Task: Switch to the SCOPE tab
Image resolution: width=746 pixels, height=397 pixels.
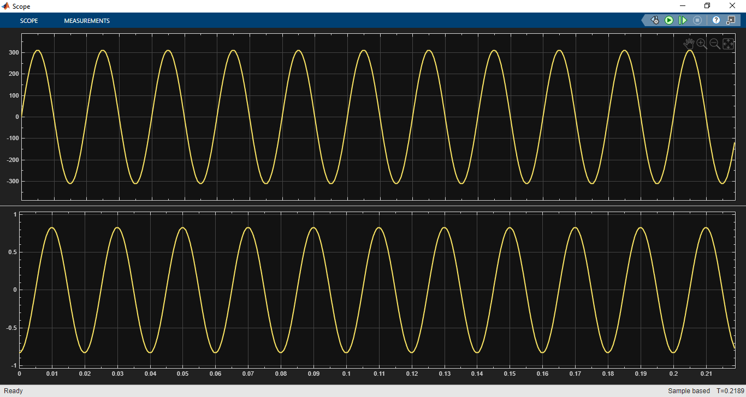Action: (29, 21)
